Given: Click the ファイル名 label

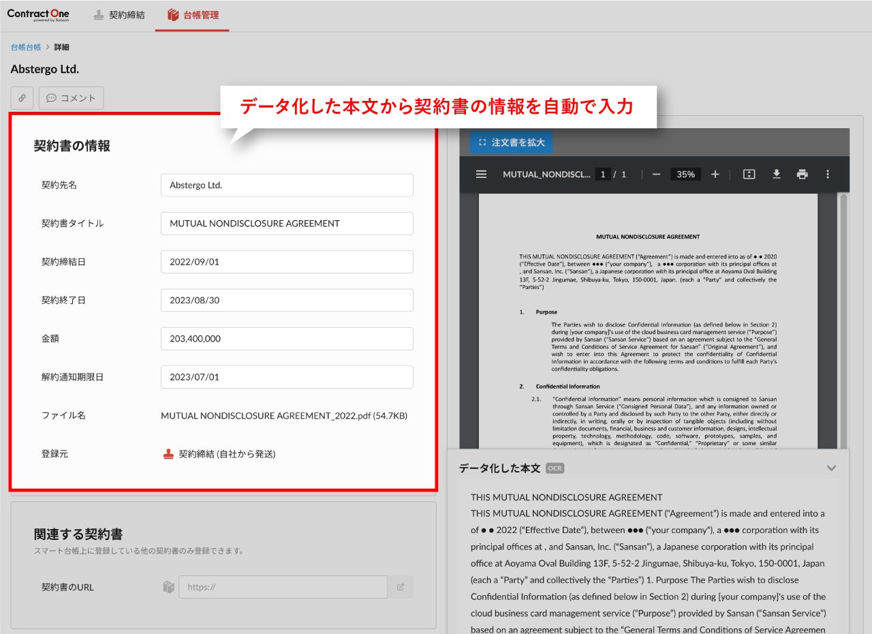Looking at the screenshot, I should pos(63,415).
